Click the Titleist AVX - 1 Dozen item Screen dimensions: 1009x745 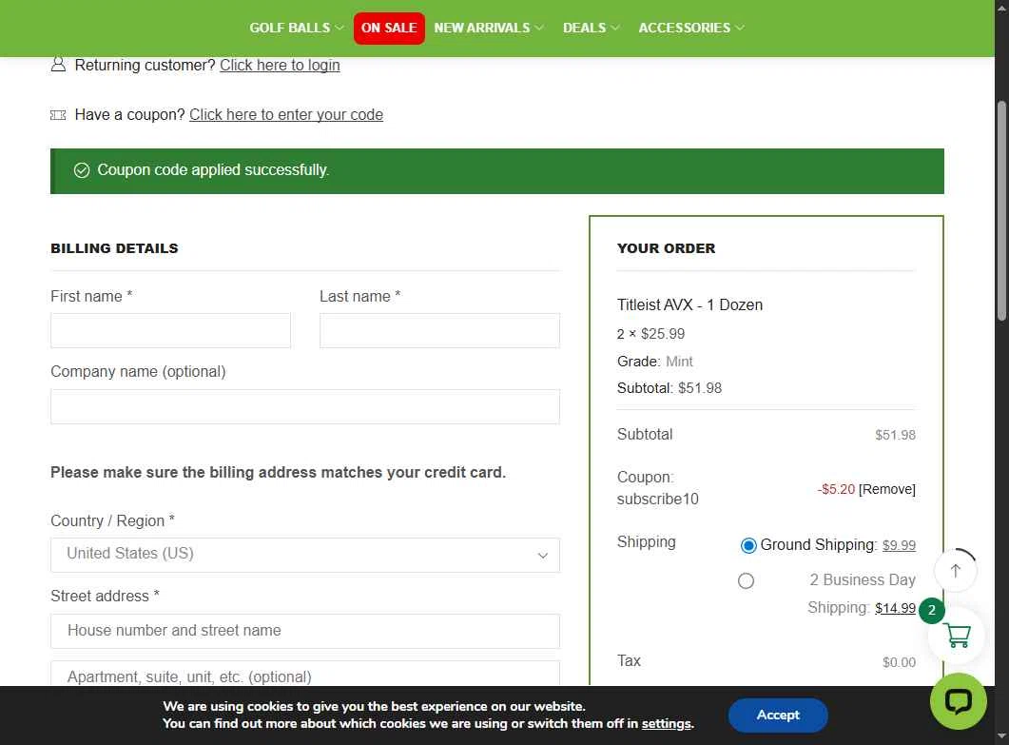pos(689,305)
